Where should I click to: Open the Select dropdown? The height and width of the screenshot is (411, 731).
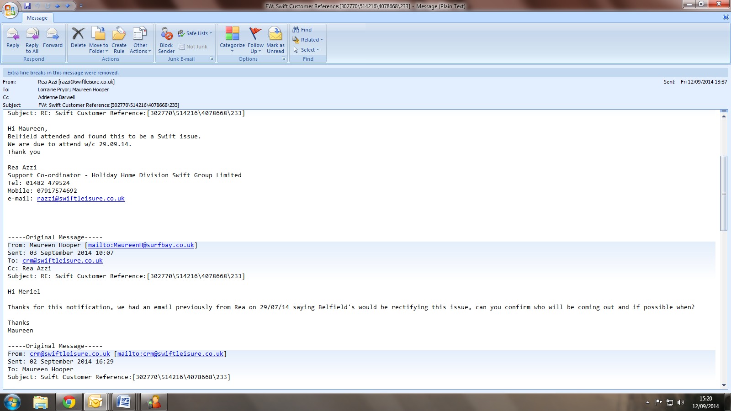(x=306, y=50)
